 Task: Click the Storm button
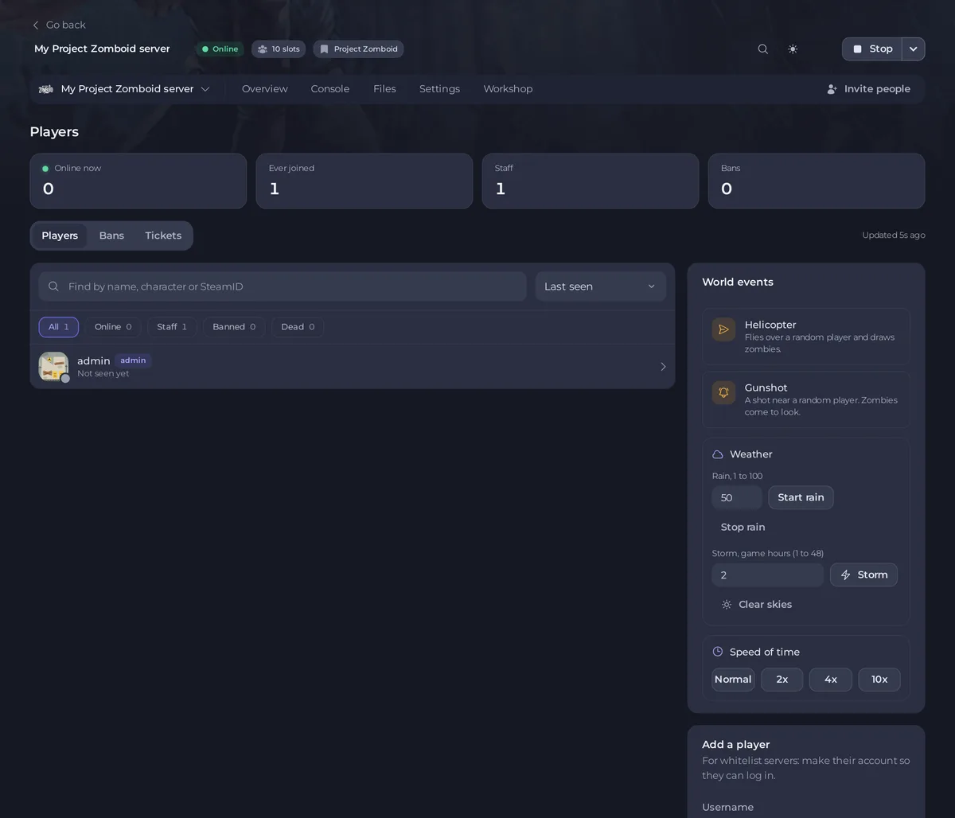click(863, 575)
